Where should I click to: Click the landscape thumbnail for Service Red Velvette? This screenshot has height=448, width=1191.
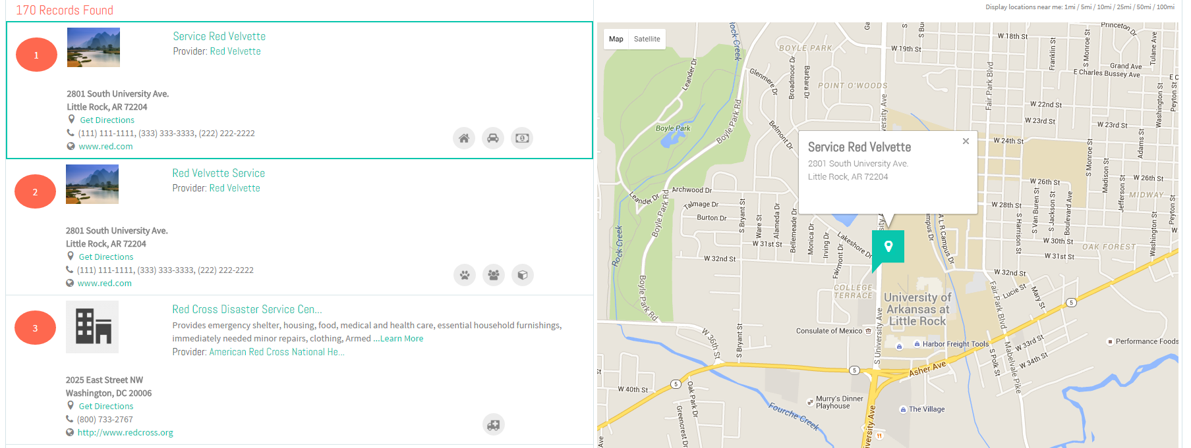[x=94, y=47]
